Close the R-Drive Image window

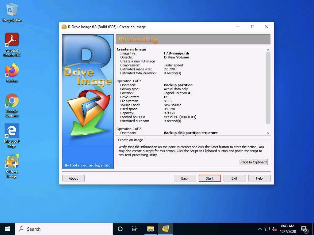pyautogui.click(x=267, y=27)
